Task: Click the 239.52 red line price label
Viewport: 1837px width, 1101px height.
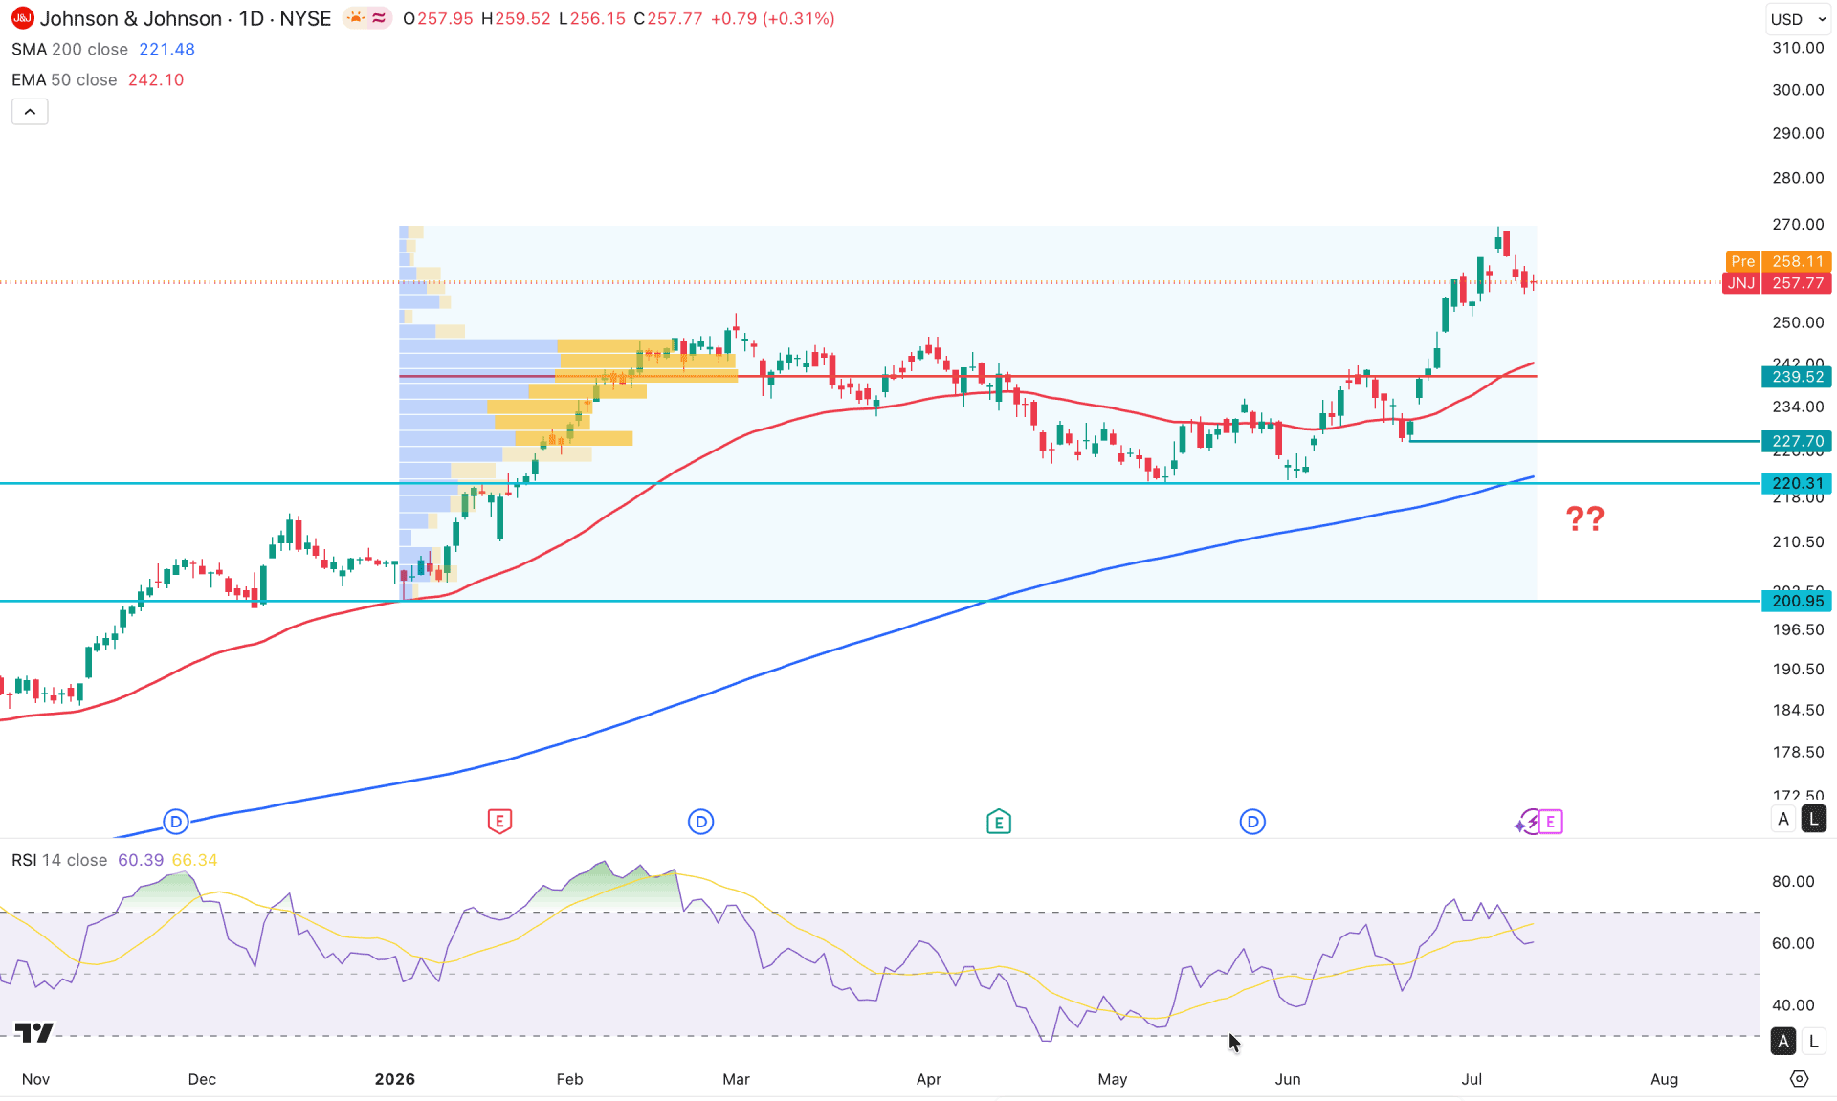Action: 1797,377
